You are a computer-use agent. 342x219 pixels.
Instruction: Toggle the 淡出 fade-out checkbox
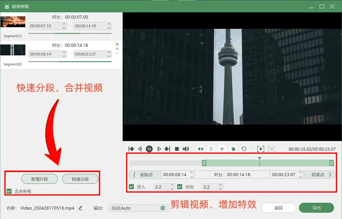[180, 187]
